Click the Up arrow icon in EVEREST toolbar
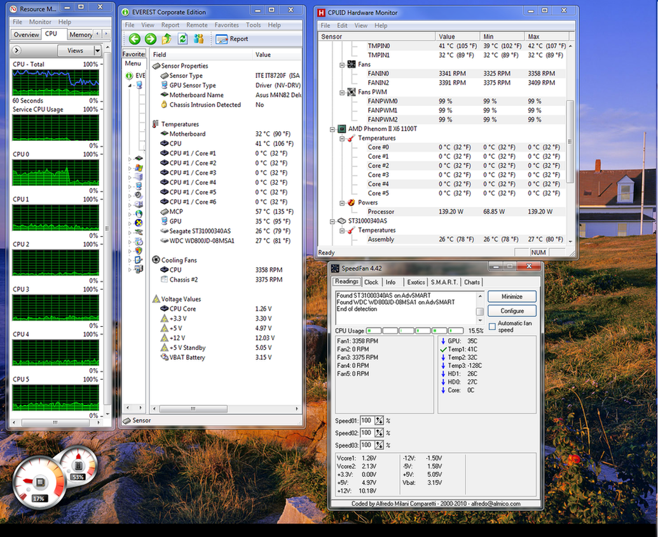Image resolution: width=658 pixels, height=537 pixels. [167, 39]
